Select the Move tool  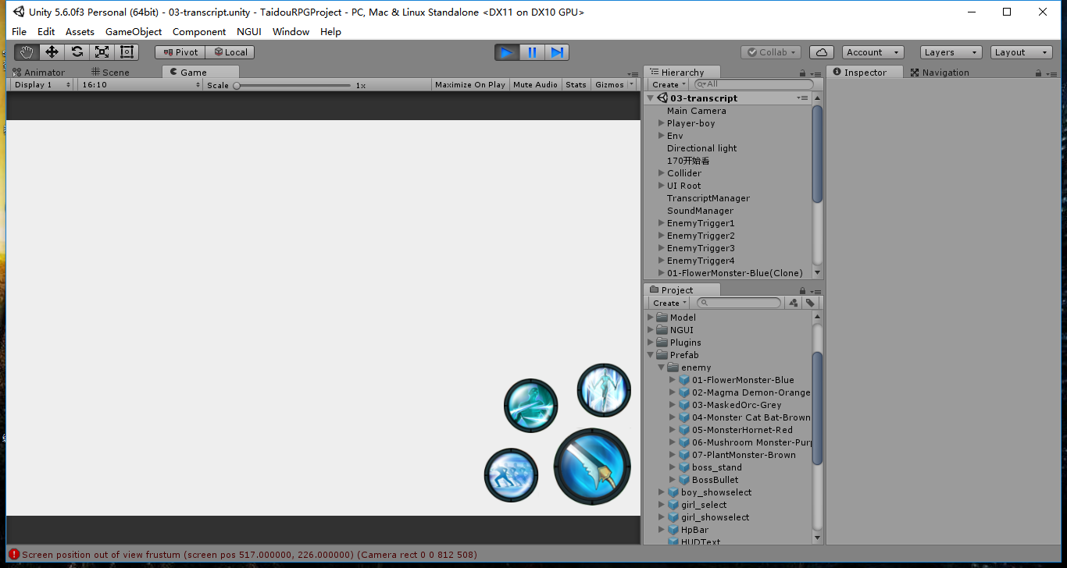[x=52, y=52]
